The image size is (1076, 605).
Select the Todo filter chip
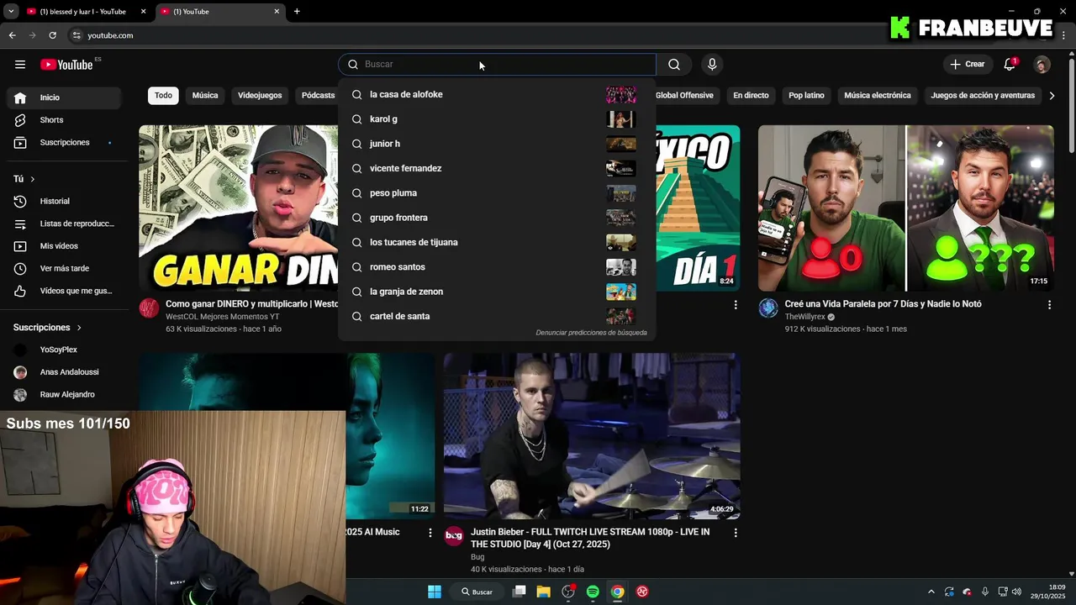pyautogui.click(x=163, y=96)
